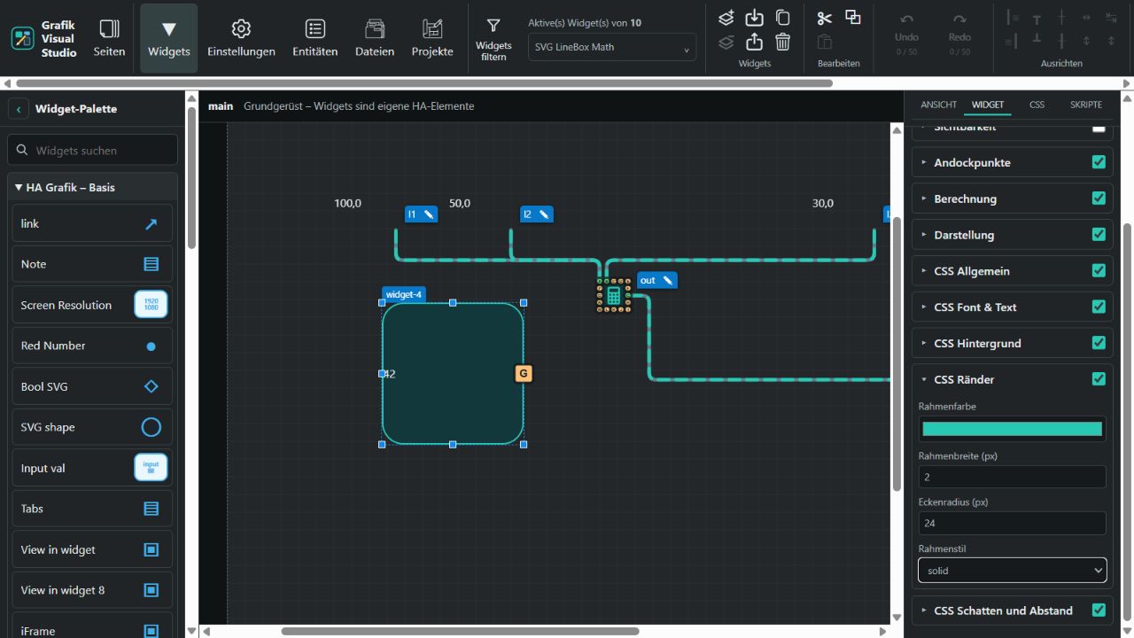Click the pencil on the out label

(668, 280)
